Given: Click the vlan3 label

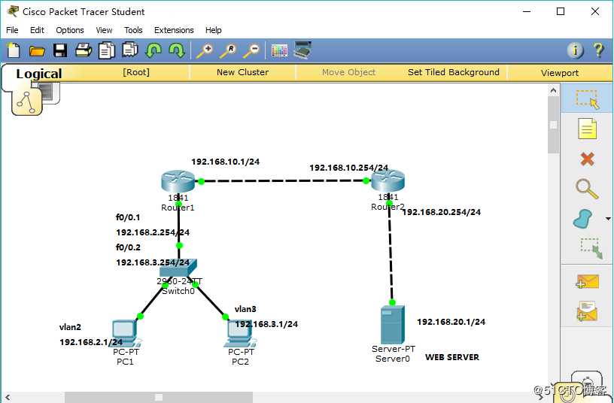Looking at the screenshot, I should pos(245,309).
